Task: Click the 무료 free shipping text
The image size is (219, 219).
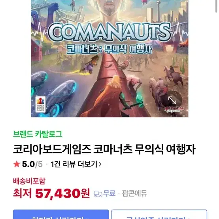Action: click(x=109, y=193)
